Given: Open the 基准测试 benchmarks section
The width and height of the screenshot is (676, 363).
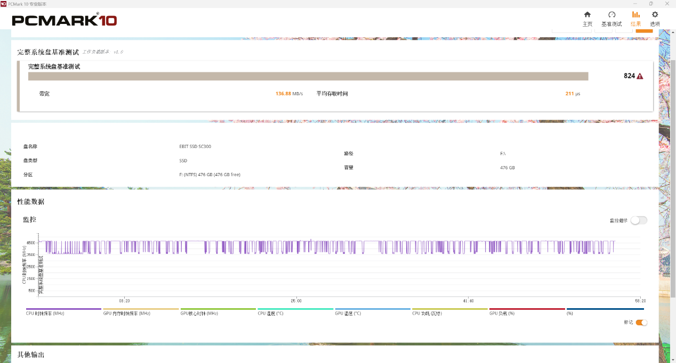Looking at the screenshot, I should tap(611, 19).
